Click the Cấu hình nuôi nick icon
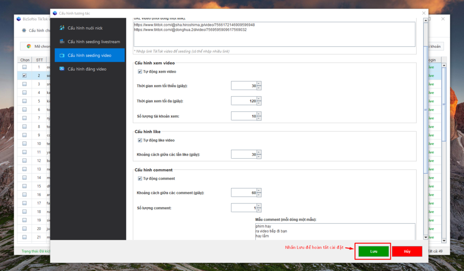 62,28
